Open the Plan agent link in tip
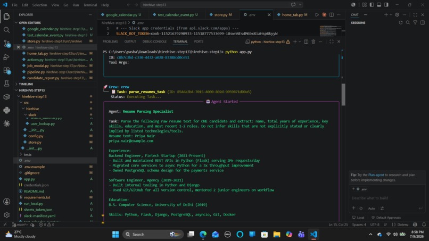Image resolution: width=429 pixels, height=241 pixels. tap(376, 175)
